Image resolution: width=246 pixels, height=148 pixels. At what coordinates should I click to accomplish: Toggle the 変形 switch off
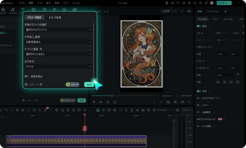coord(199,26)
